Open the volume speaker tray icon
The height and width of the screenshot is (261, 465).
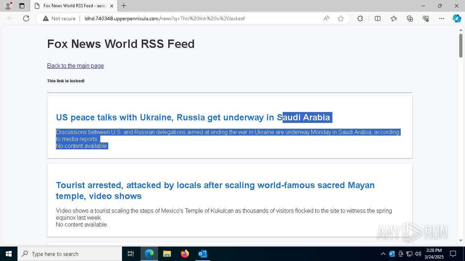418,254
